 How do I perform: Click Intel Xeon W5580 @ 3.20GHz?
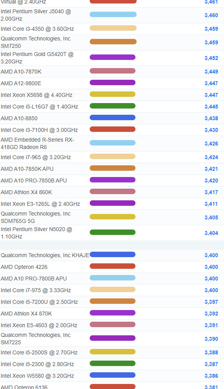click(x=37, y=376)
